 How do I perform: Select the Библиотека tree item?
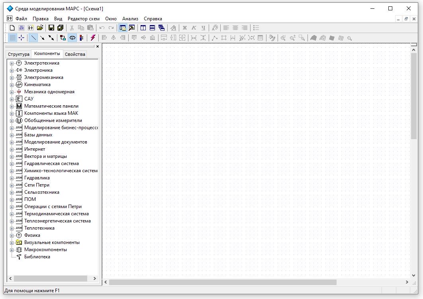[x=37, y=257]
